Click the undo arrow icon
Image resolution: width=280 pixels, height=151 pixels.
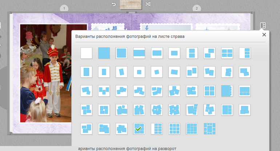pos(113,4)
